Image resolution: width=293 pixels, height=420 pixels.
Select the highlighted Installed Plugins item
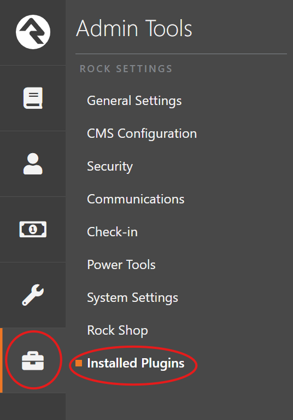pos(136,364)
